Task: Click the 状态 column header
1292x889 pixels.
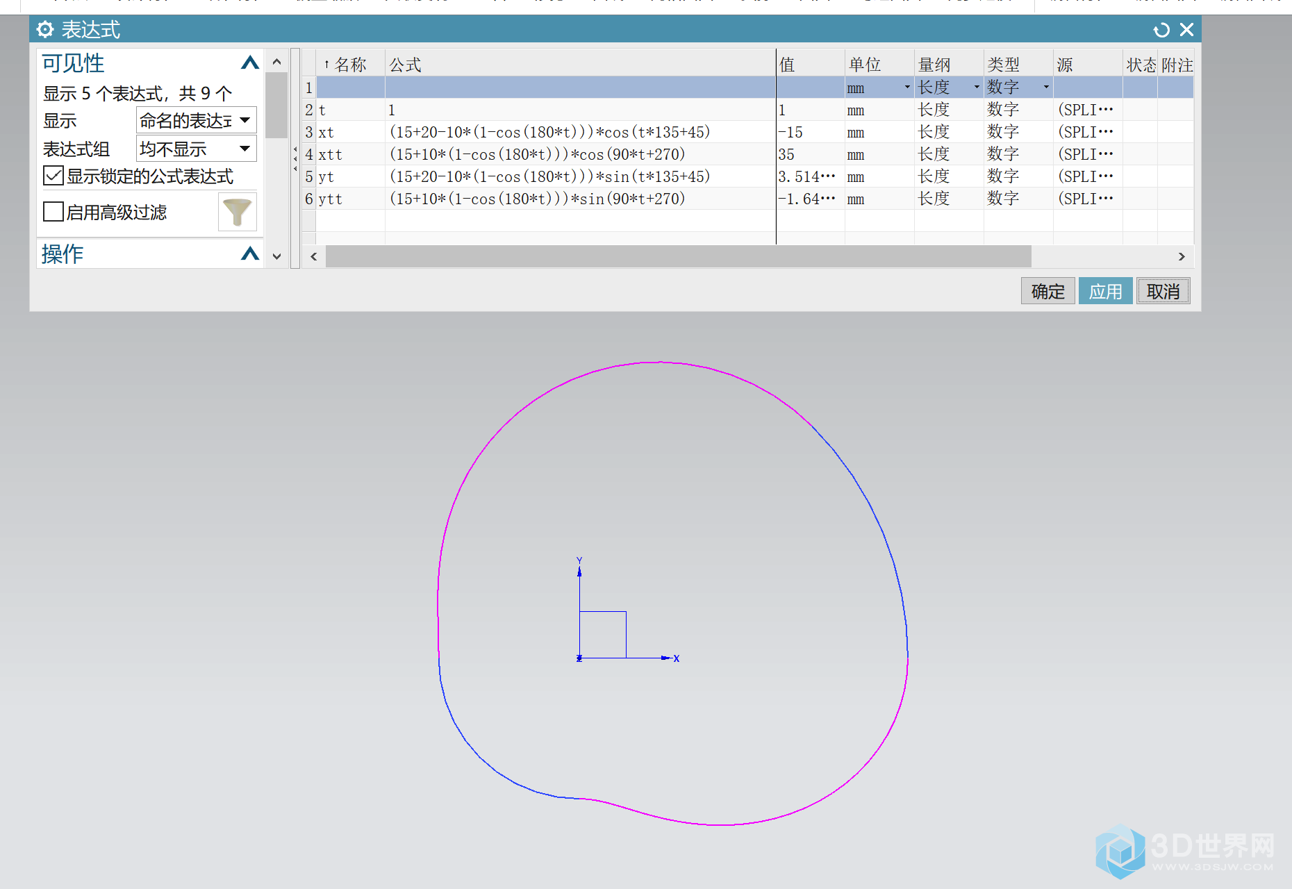Action: pos(1141,65)
